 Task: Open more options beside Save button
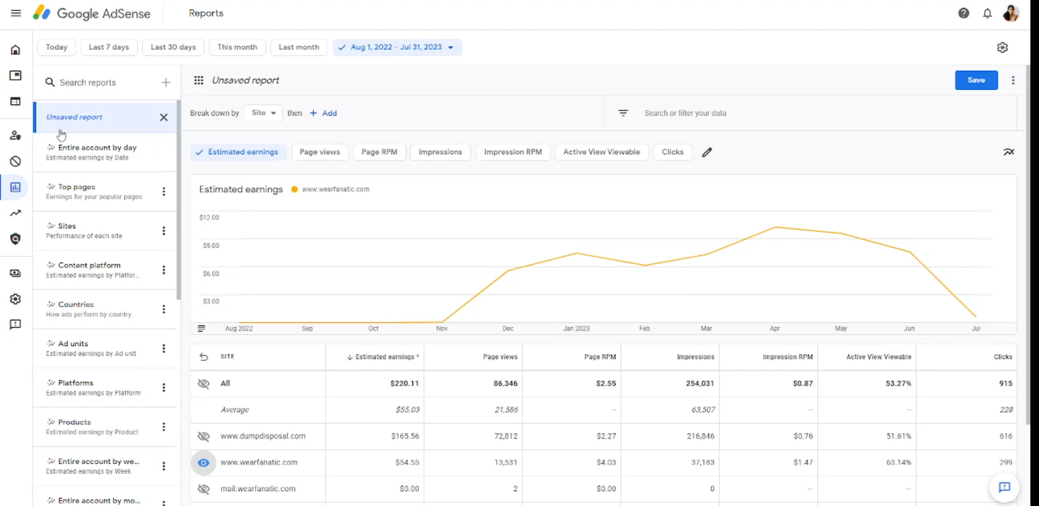tap(1013, 80)
